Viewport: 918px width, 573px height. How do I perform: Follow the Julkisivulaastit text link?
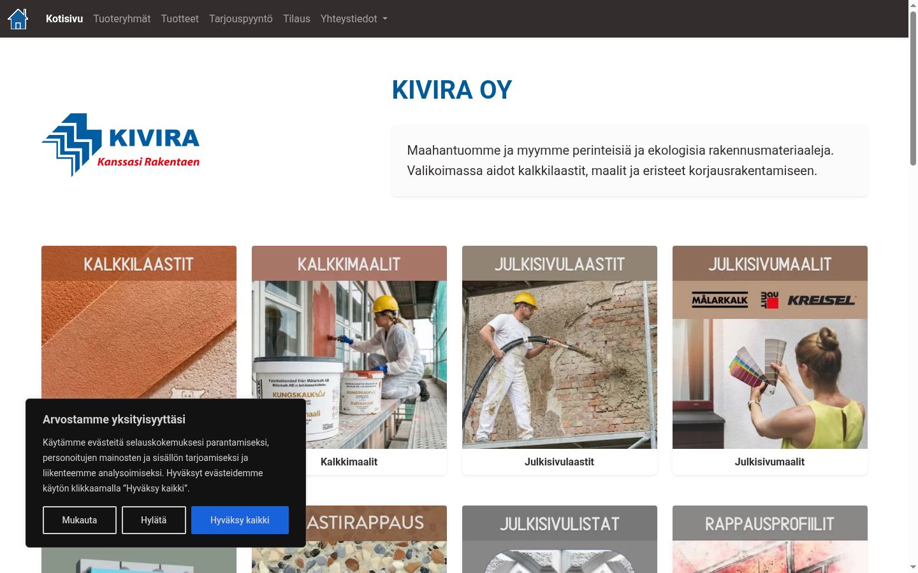click(x=559, y=462)
